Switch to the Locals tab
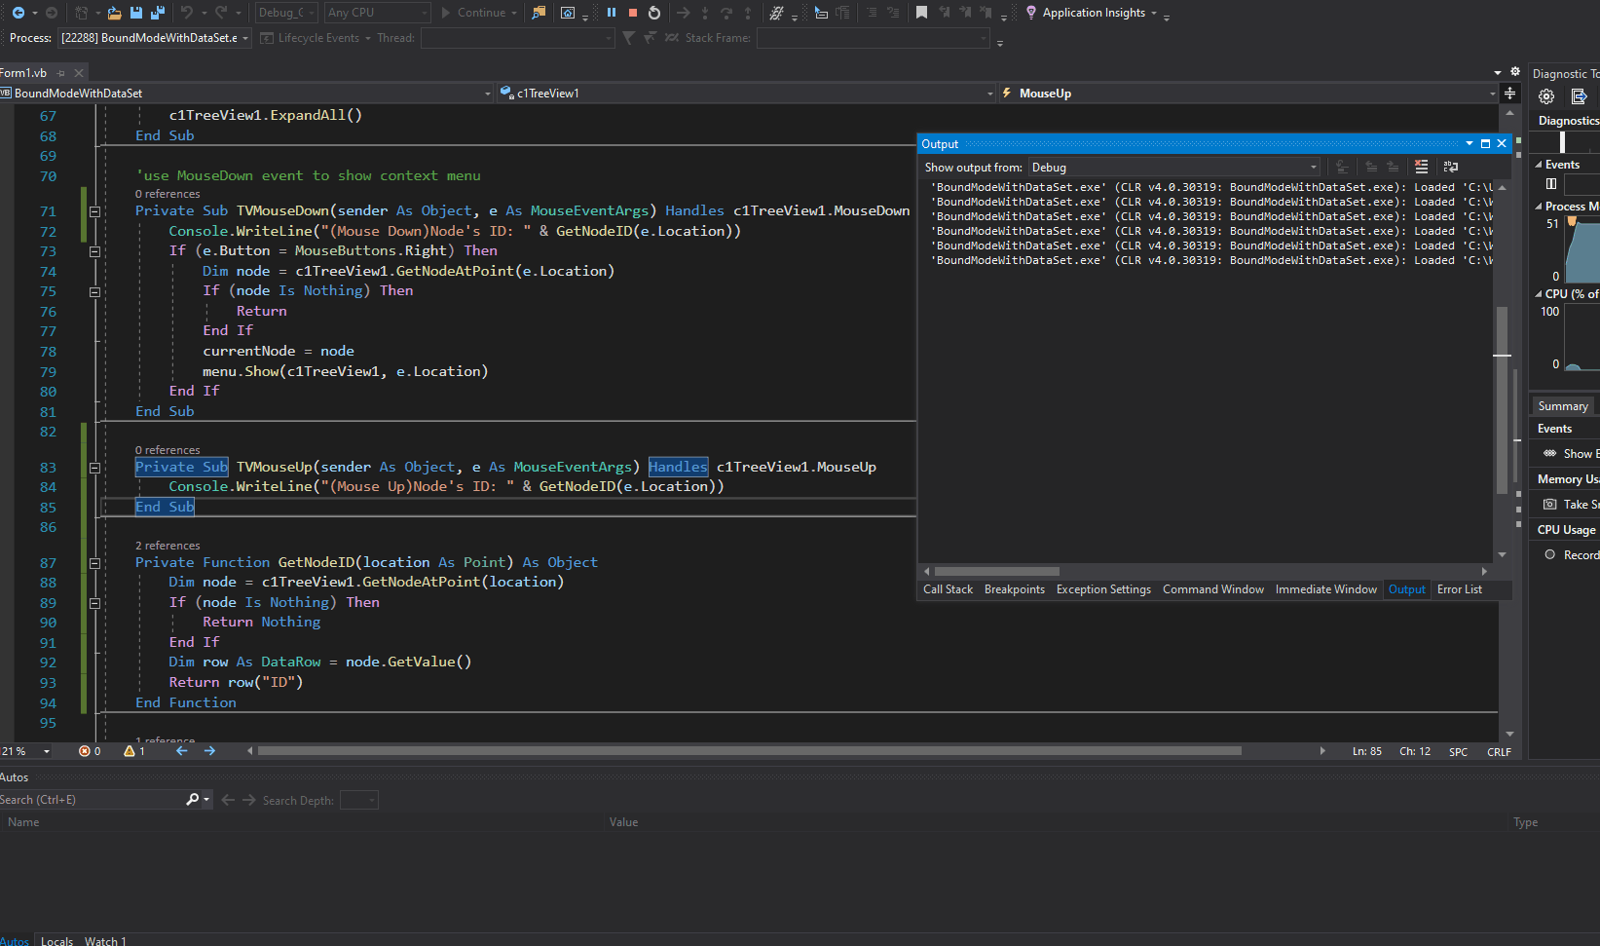The width and height of the screenshot is (1600, 946). point(56,940)
